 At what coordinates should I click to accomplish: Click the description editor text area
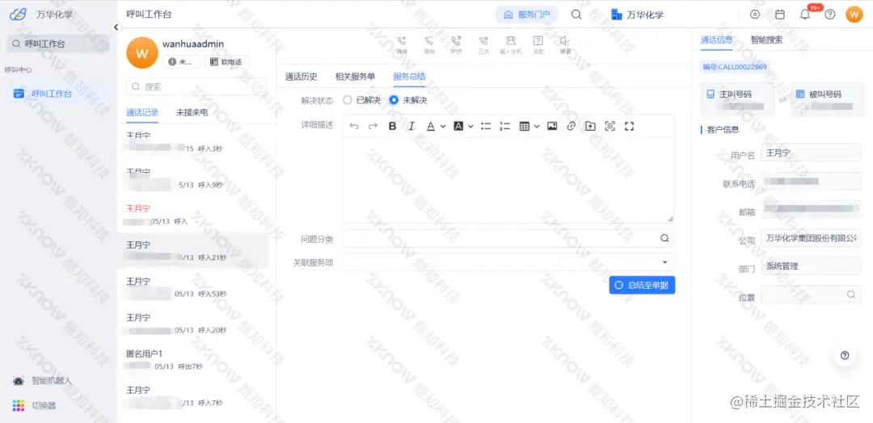(508, 180)
